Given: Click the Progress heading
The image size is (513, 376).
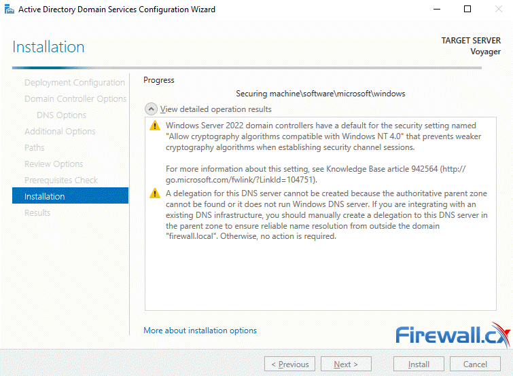Looking at the screenshot, I should 159,80.
